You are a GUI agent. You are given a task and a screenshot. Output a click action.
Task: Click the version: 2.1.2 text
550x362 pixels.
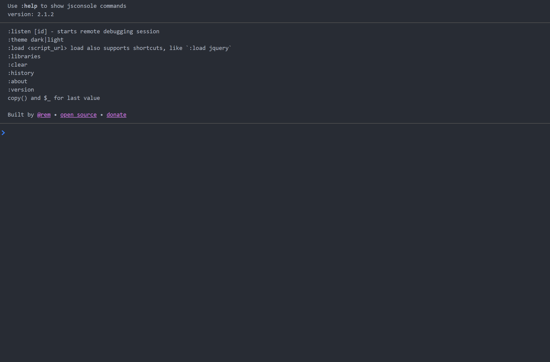point(31,14)
